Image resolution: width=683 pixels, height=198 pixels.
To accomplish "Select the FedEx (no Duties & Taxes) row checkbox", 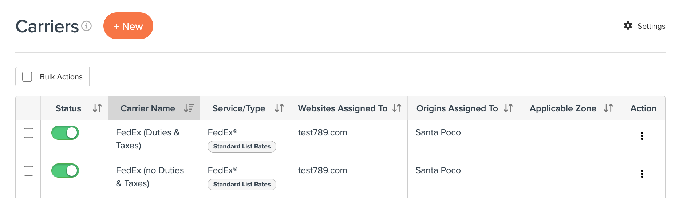I will click(x=28, y=171).
